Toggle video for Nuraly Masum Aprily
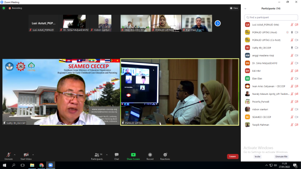Screen dimensions: 301x169 [297, 94]
